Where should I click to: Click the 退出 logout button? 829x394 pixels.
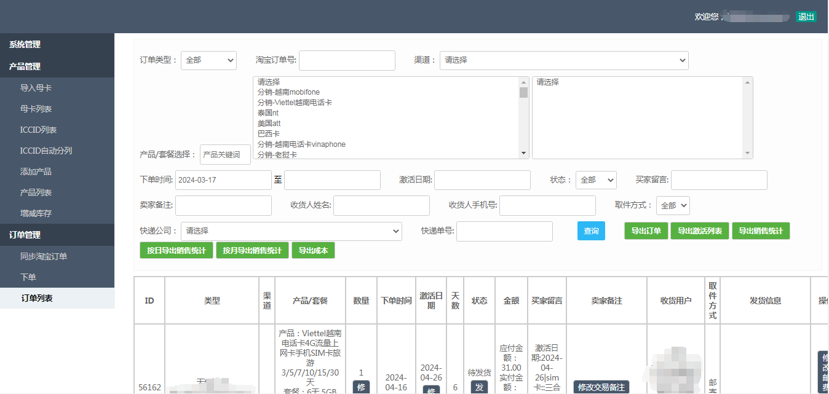[x=806, y=17]
